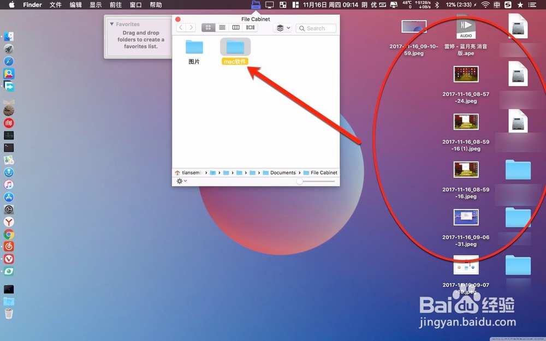The width and height of the screenshot is (546, 341).
Task: Open the 窗口 menu in the menu bar
Action: (135, 5)
